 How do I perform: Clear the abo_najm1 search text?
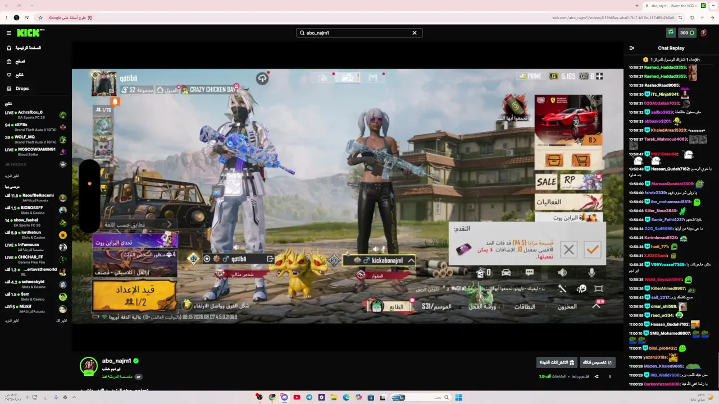(415, 33)
